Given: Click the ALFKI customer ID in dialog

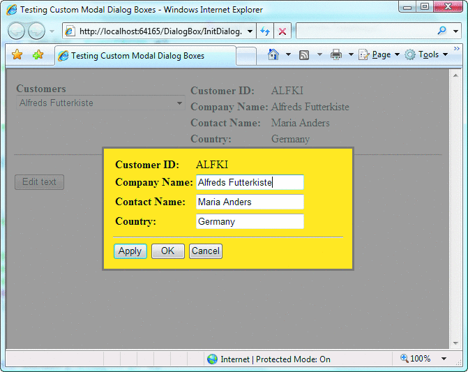Looking at the screenshot, I should pyautogui.click(x=212, y=165).
